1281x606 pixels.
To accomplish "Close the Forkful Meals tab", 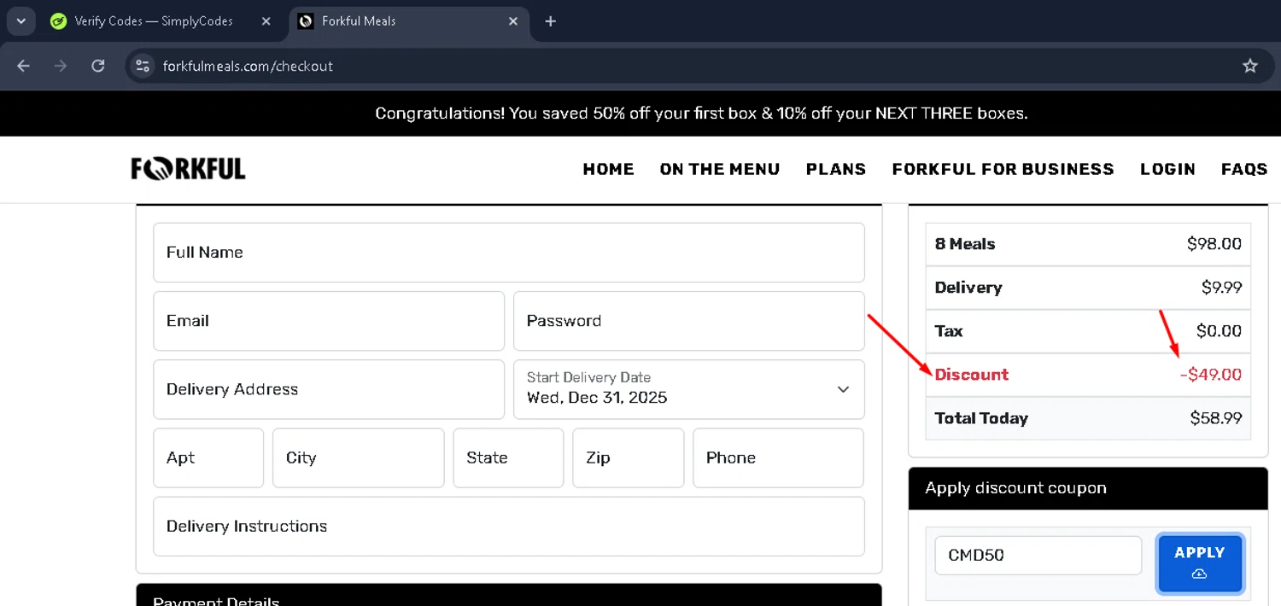I will pos(512,21).
